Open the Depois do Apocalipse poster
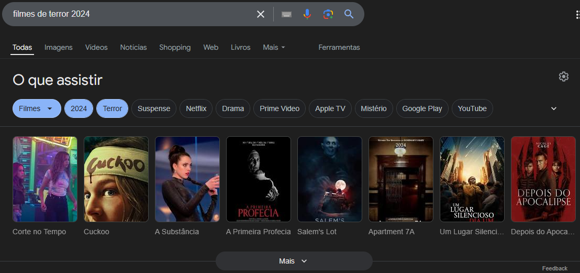The image size is (580, 273). coord(543,179)
